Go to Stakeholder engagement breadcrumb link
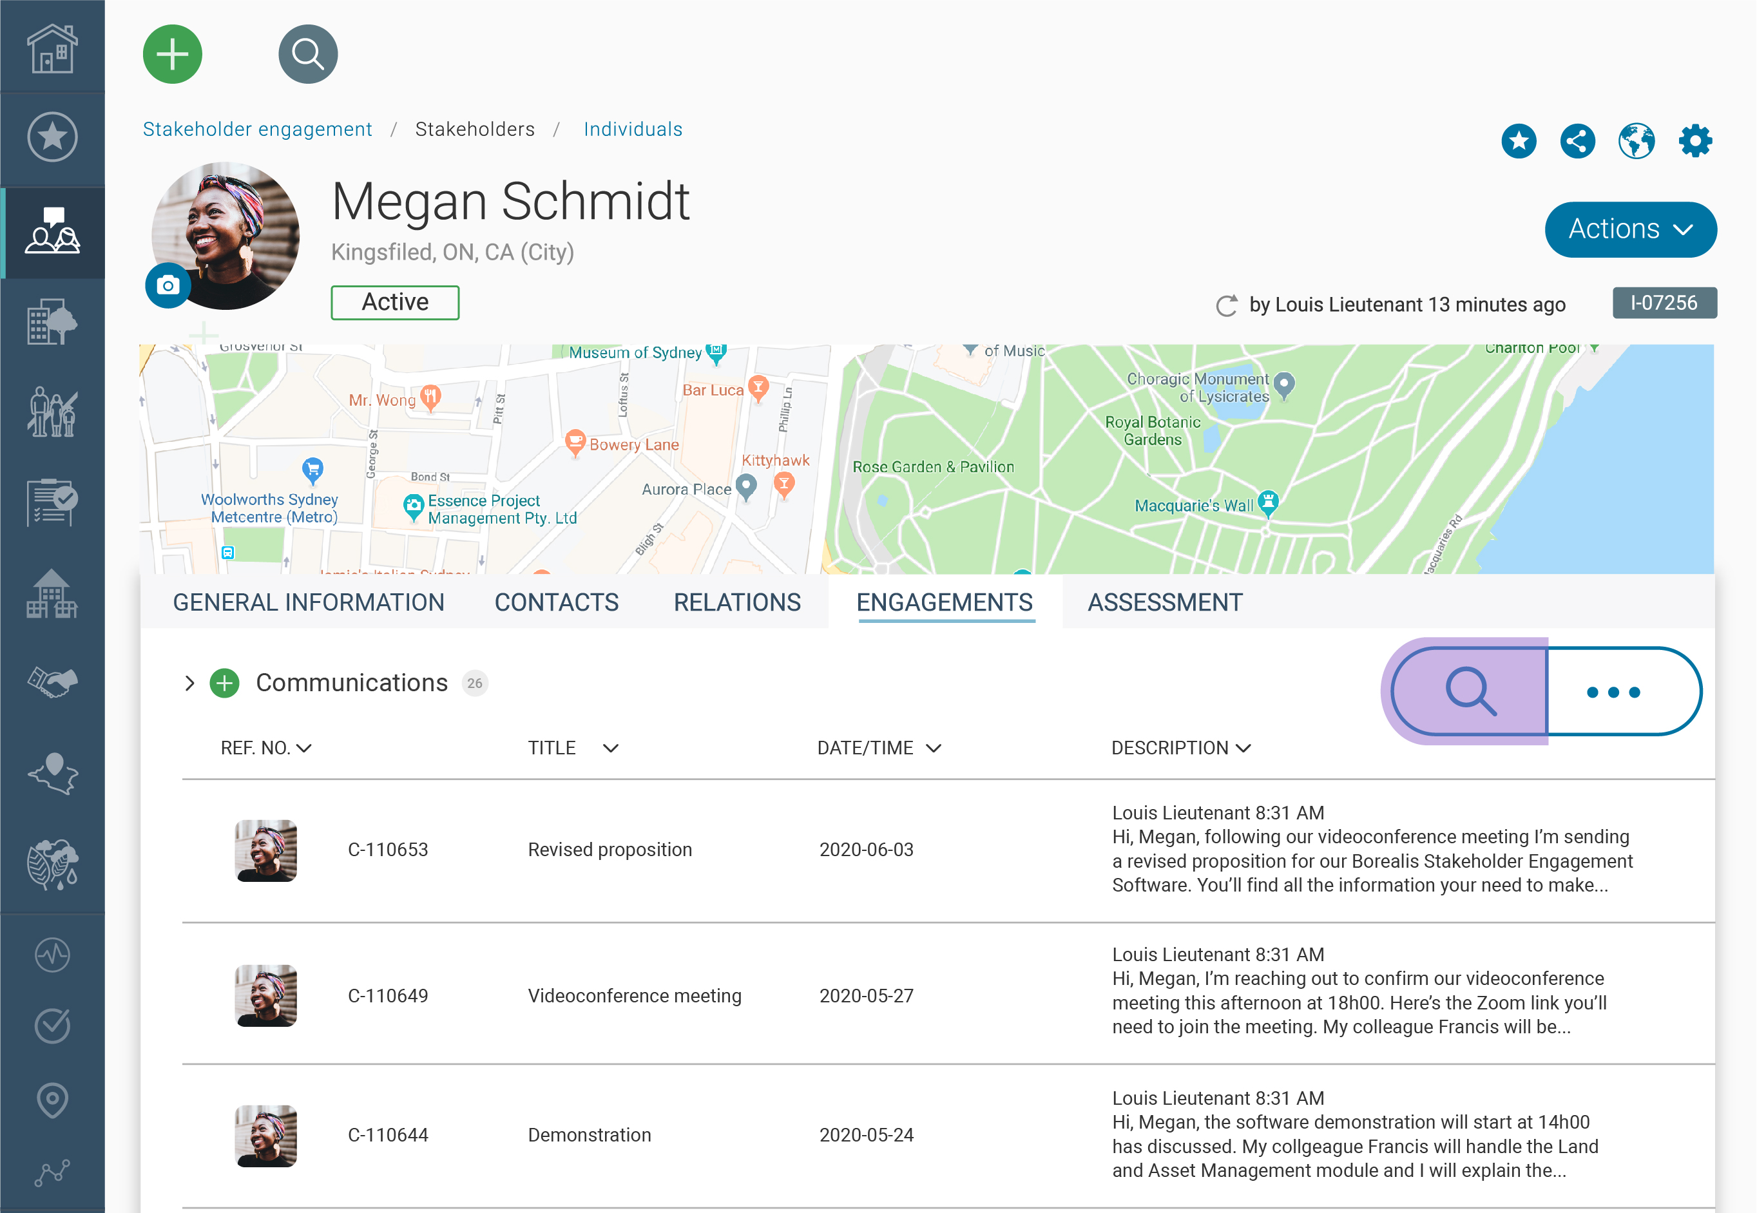The image size is (1757, 1213). (x=258, y=129)
